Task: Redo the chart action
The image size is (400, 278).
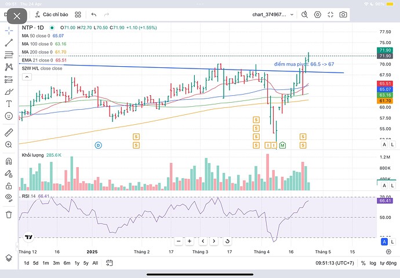Action: point(107,15)
